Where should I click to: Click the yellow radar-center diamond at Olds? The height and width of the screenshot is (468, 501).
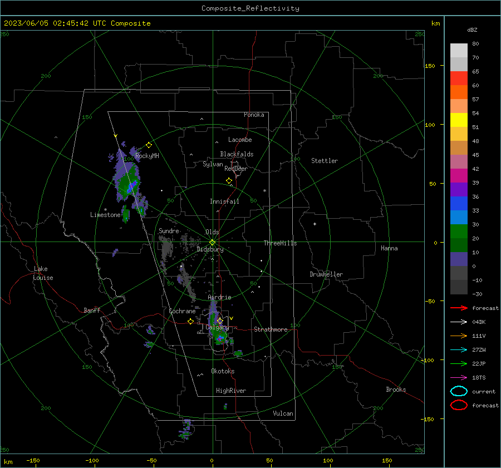(213, 242)
